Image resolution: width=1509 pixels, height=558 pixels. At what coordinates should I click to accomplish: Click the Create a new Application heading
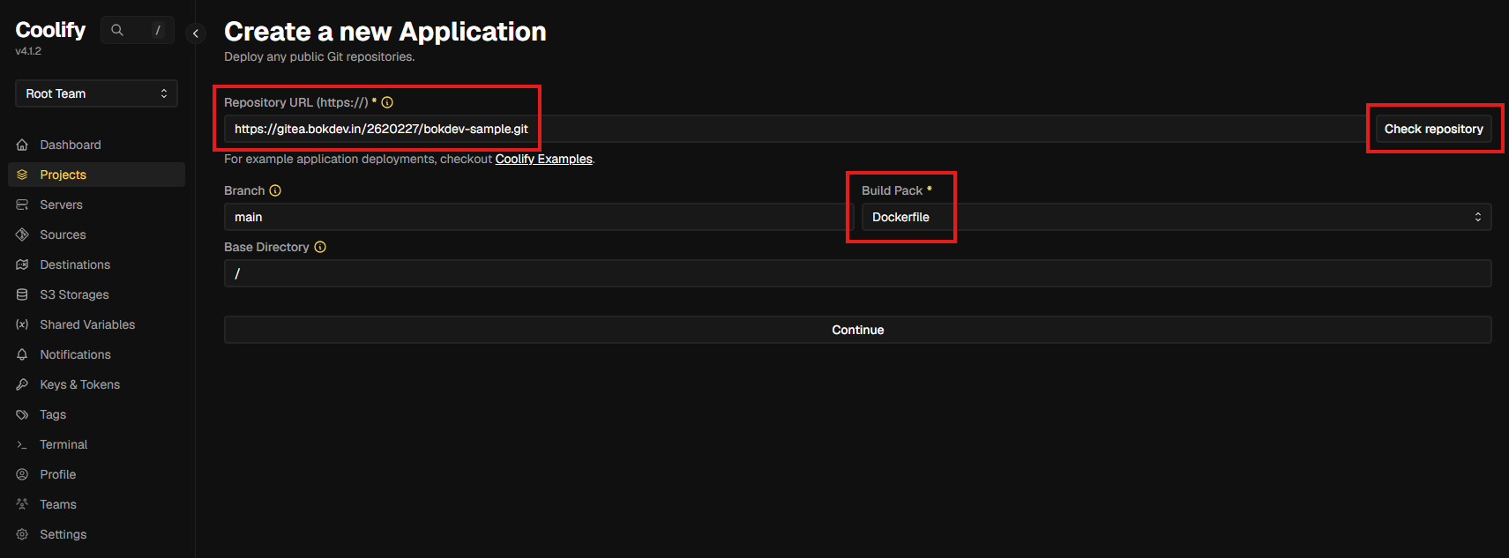pos(385,32)
